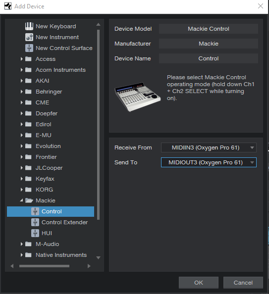Edit the Device Name field
This screenshot has height=294, width=269.
coord(209,58)
